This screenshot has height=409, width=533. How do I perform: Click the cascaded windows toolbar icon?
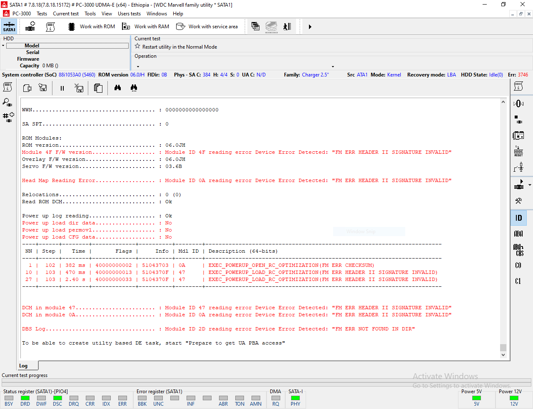256,27
